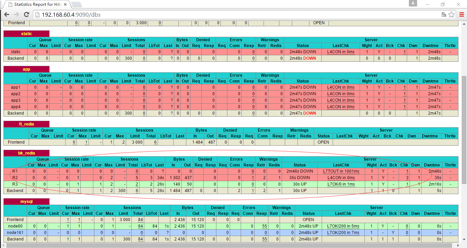Click the L7OK/200 in 7ms check result
467x248 pixels.
pyautogui.click(x=343, y=233)
